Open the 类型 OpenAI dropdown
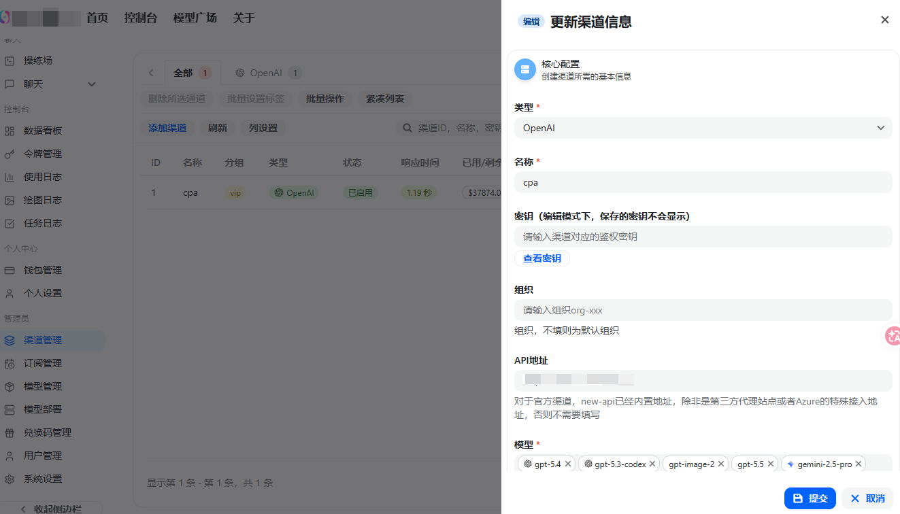The width and height of the screenshot is (900, 514). (x=703, y=128)
